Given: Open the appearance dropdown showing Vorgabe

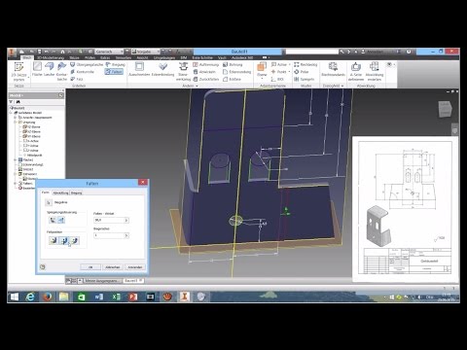Looking at the screenshot, I should (146, 52).
